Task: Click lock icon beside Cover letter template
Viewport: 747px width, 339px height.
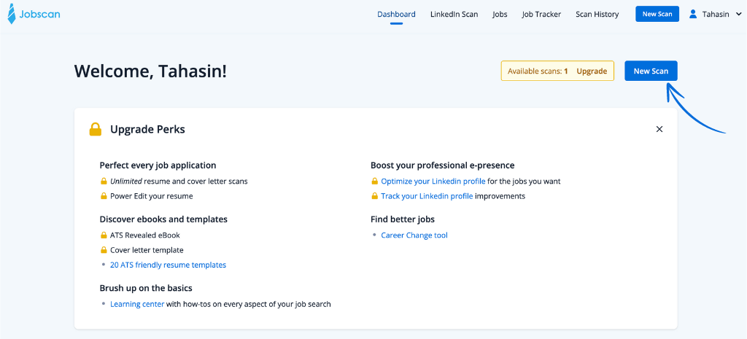Action: [104, 250]
